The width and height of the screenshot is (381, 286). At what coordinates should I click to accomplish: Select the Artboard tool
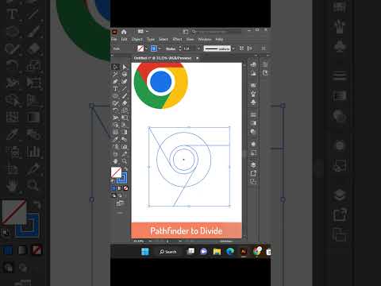point(116,154)
